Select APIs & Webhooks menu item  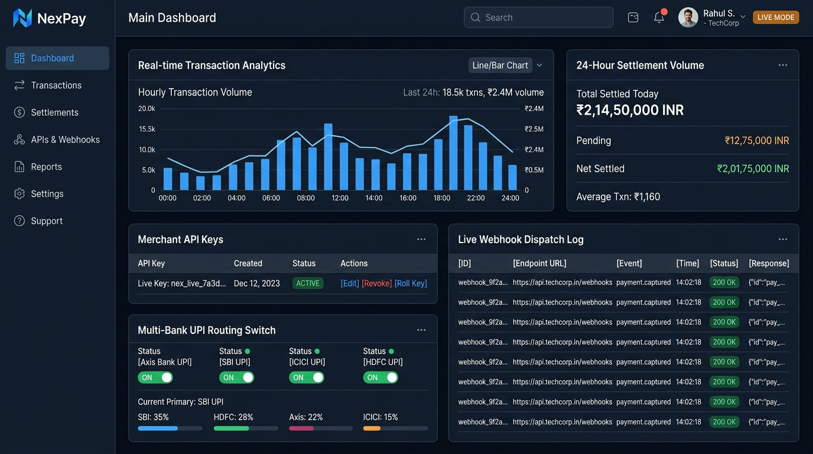(57, 140)
